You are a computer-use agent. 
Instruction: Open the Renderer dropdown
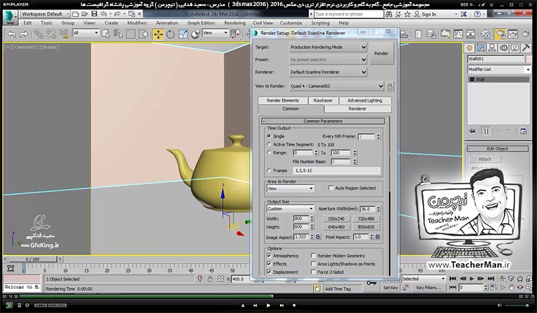point(328,72)
